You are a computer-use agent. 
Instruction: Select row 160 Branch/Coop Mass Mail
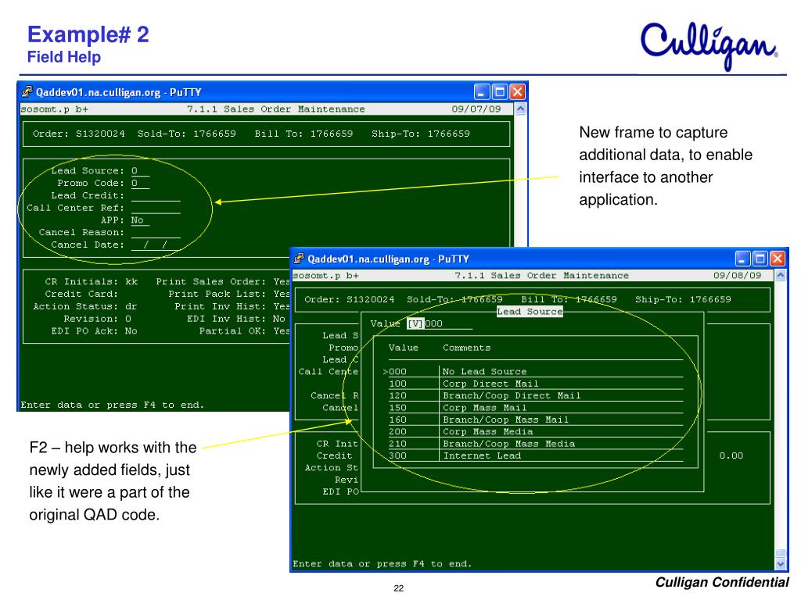coord(535,420)
